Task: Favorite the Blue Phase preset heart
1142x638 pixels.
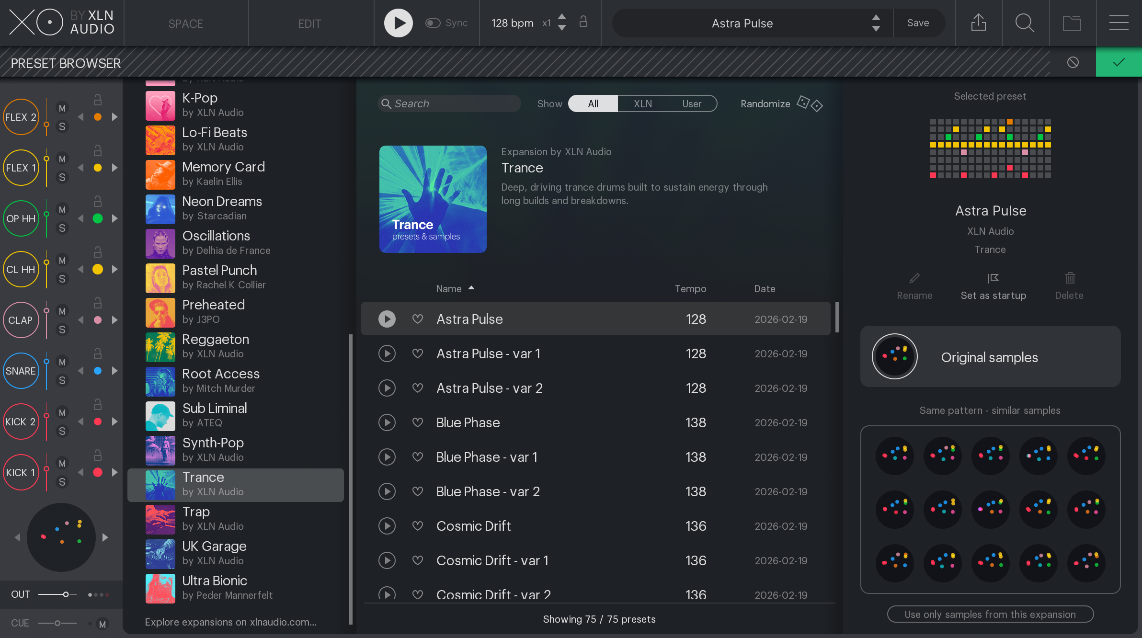Action: click(x=418, y=422)
